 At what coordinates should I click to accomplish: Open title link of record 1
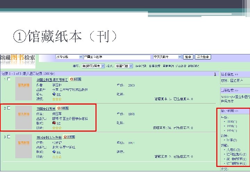52,80
